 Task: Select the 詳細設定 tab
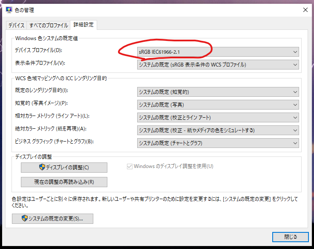tap(84, 25)
